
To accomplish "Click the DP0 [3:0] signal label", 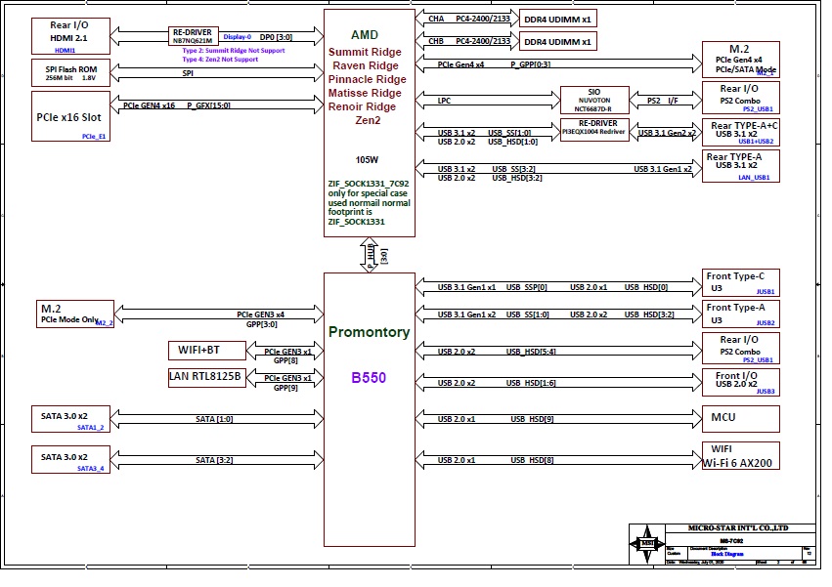I will tap(276, 37).
